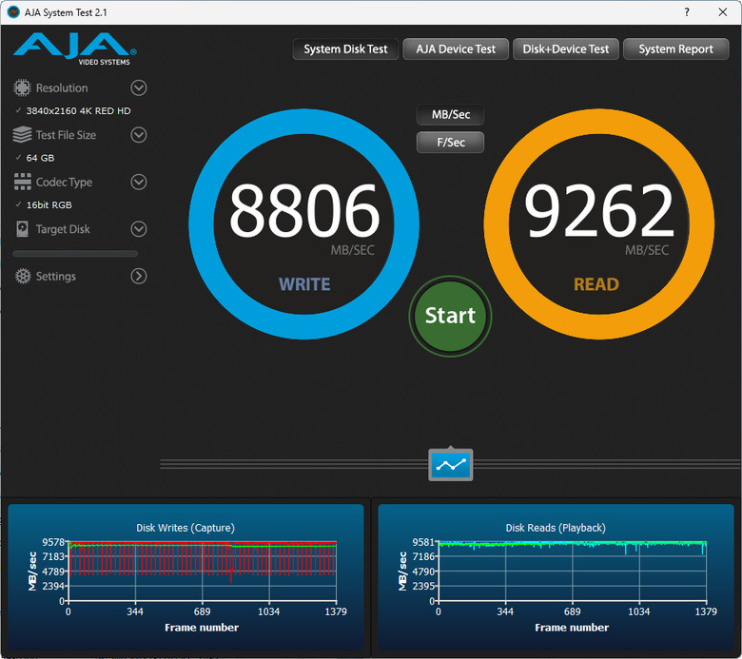Close the AJA System Test window

pyautogui.click(x=723, y=12)
